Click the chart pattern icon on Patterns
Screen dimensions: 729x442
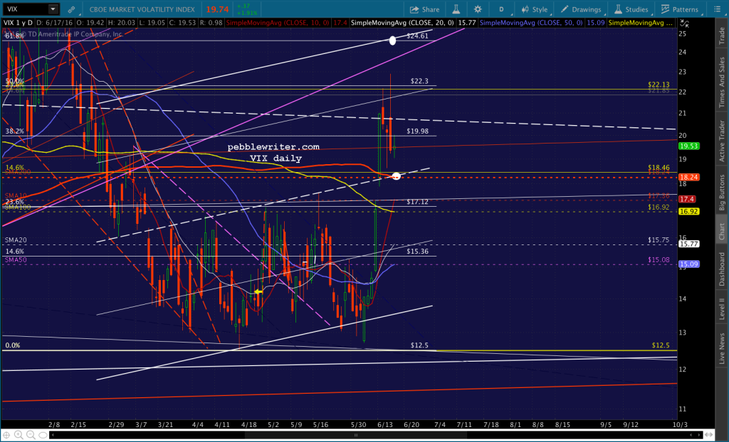click(665, 9)
